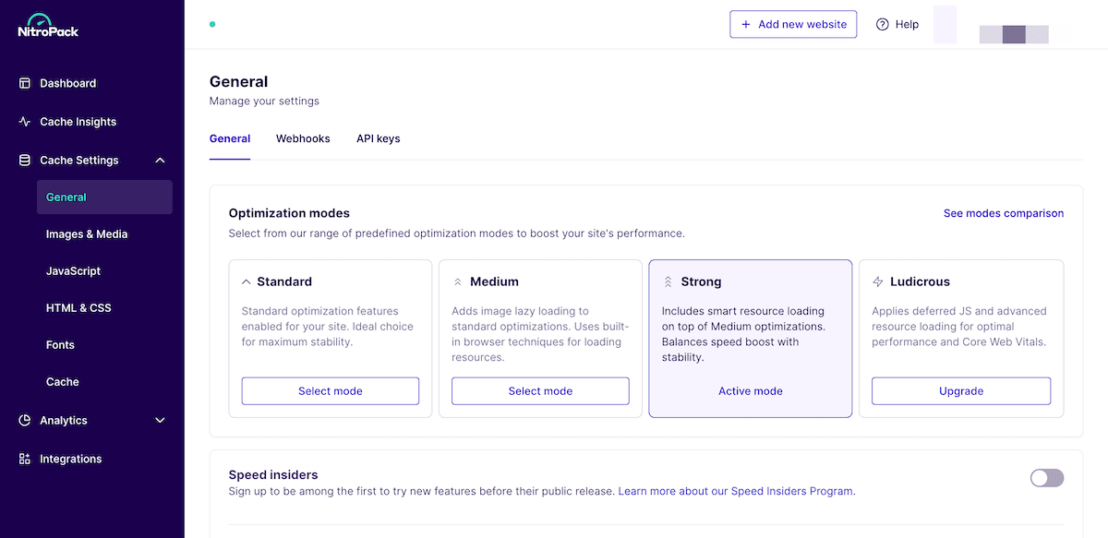Screen dimensions: 1108x538
Task: Click the Strong mode description text
Action: pos(744,334)
